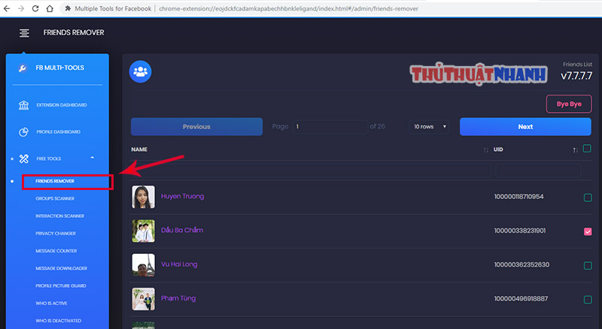Click Phạm Tùng's profile thumbnail
Screen dimensions: 602x329
[x=143, y=299]
